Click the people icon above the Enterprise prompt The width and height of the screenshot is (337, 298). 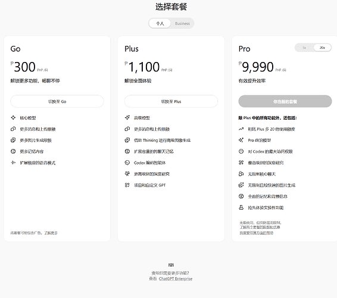point(171,265)
